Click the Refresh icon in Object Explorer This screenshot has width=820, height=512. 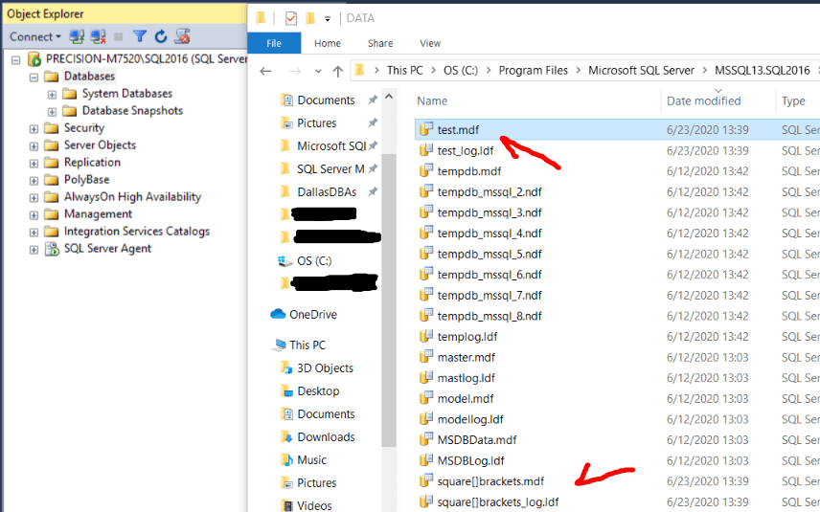click(x=161, y=36)
